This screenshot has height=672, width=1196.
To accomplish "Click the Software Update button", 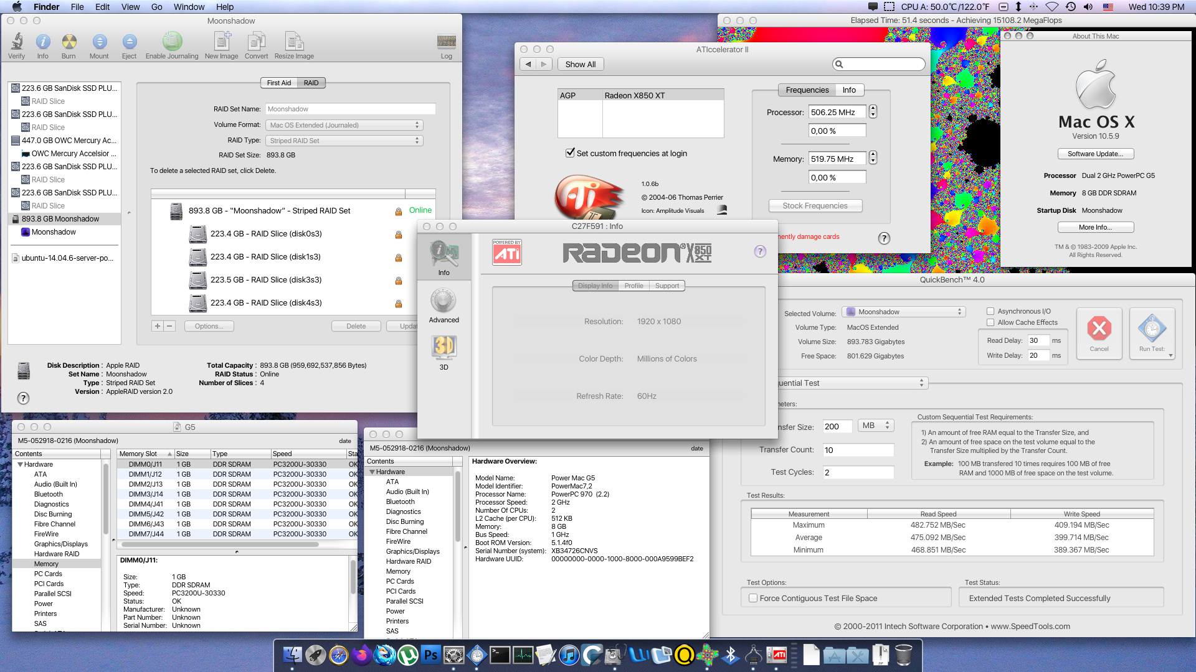I will pos(1095,154).
